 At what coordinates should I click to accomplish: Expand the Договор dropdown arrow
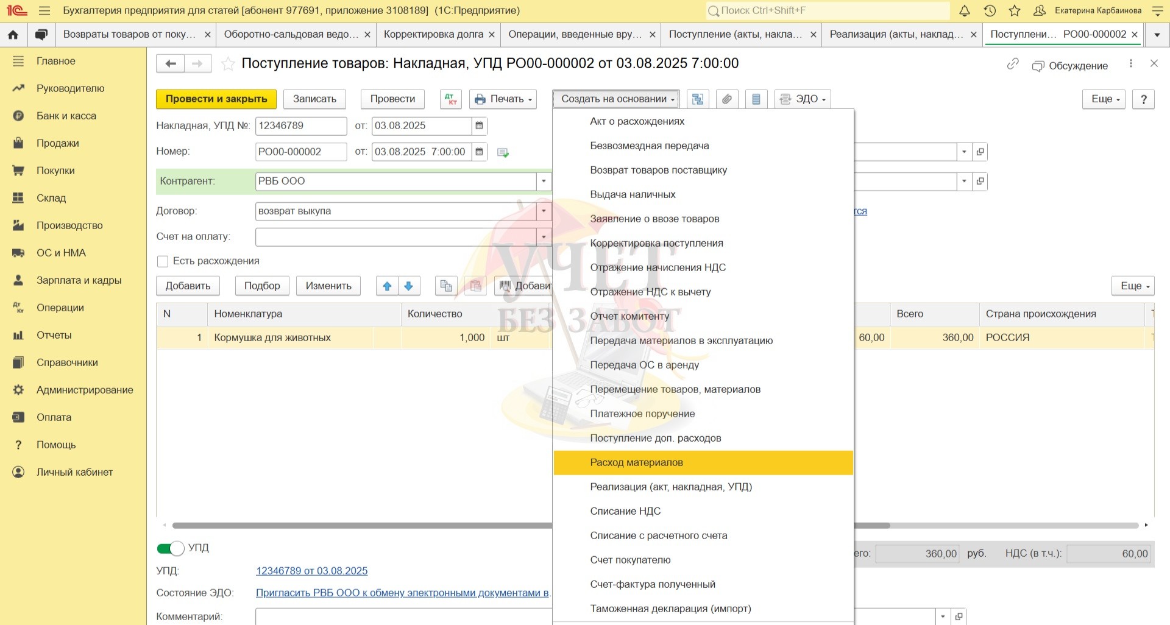pyautogui.click(x=544, y=211)
